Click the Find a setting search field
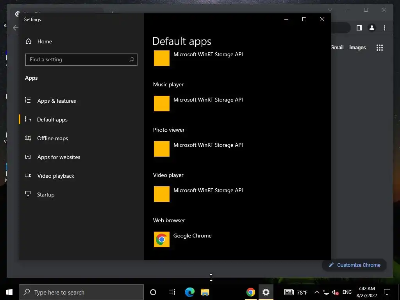The height and width of the screenshot is (300, 400). 81,59
